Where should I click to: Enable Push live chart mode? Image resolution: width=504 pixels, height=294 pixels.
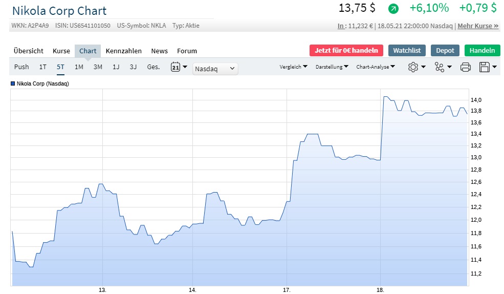(x=21, y=67)
